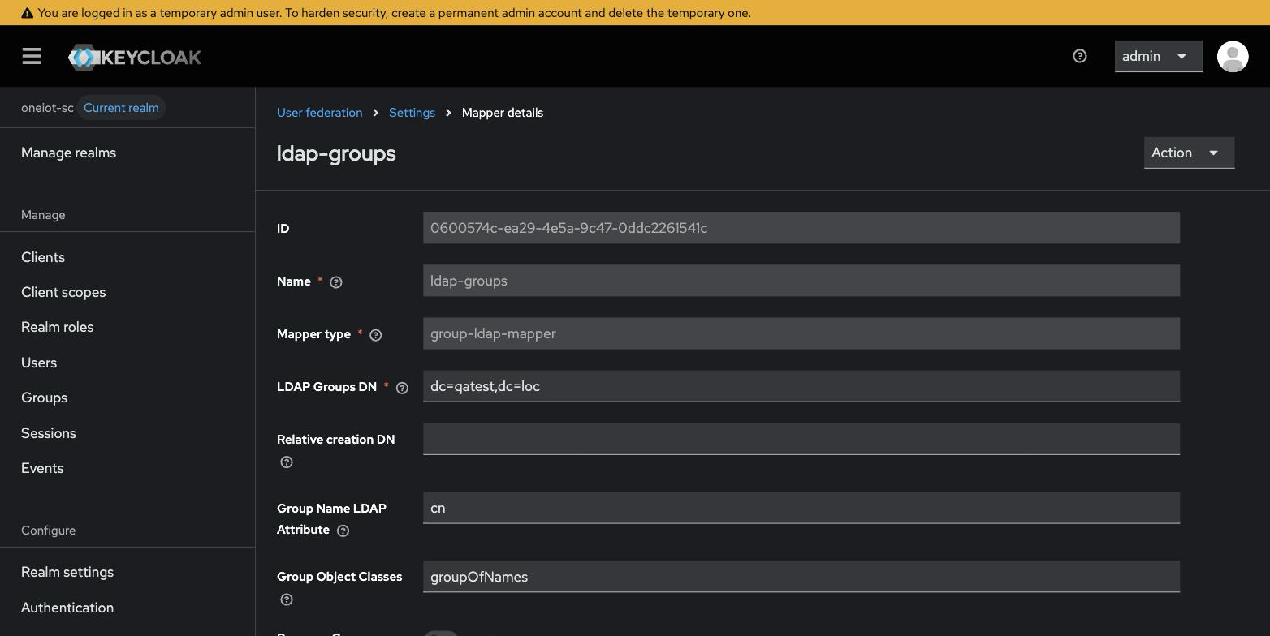
Task: Toggle the hamburger navigation menu
Action: pos(32,56)
